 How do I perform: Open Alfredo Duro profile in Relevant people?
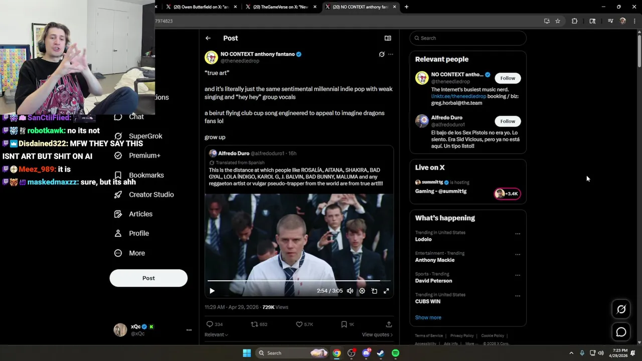click(x=447, y=118)
